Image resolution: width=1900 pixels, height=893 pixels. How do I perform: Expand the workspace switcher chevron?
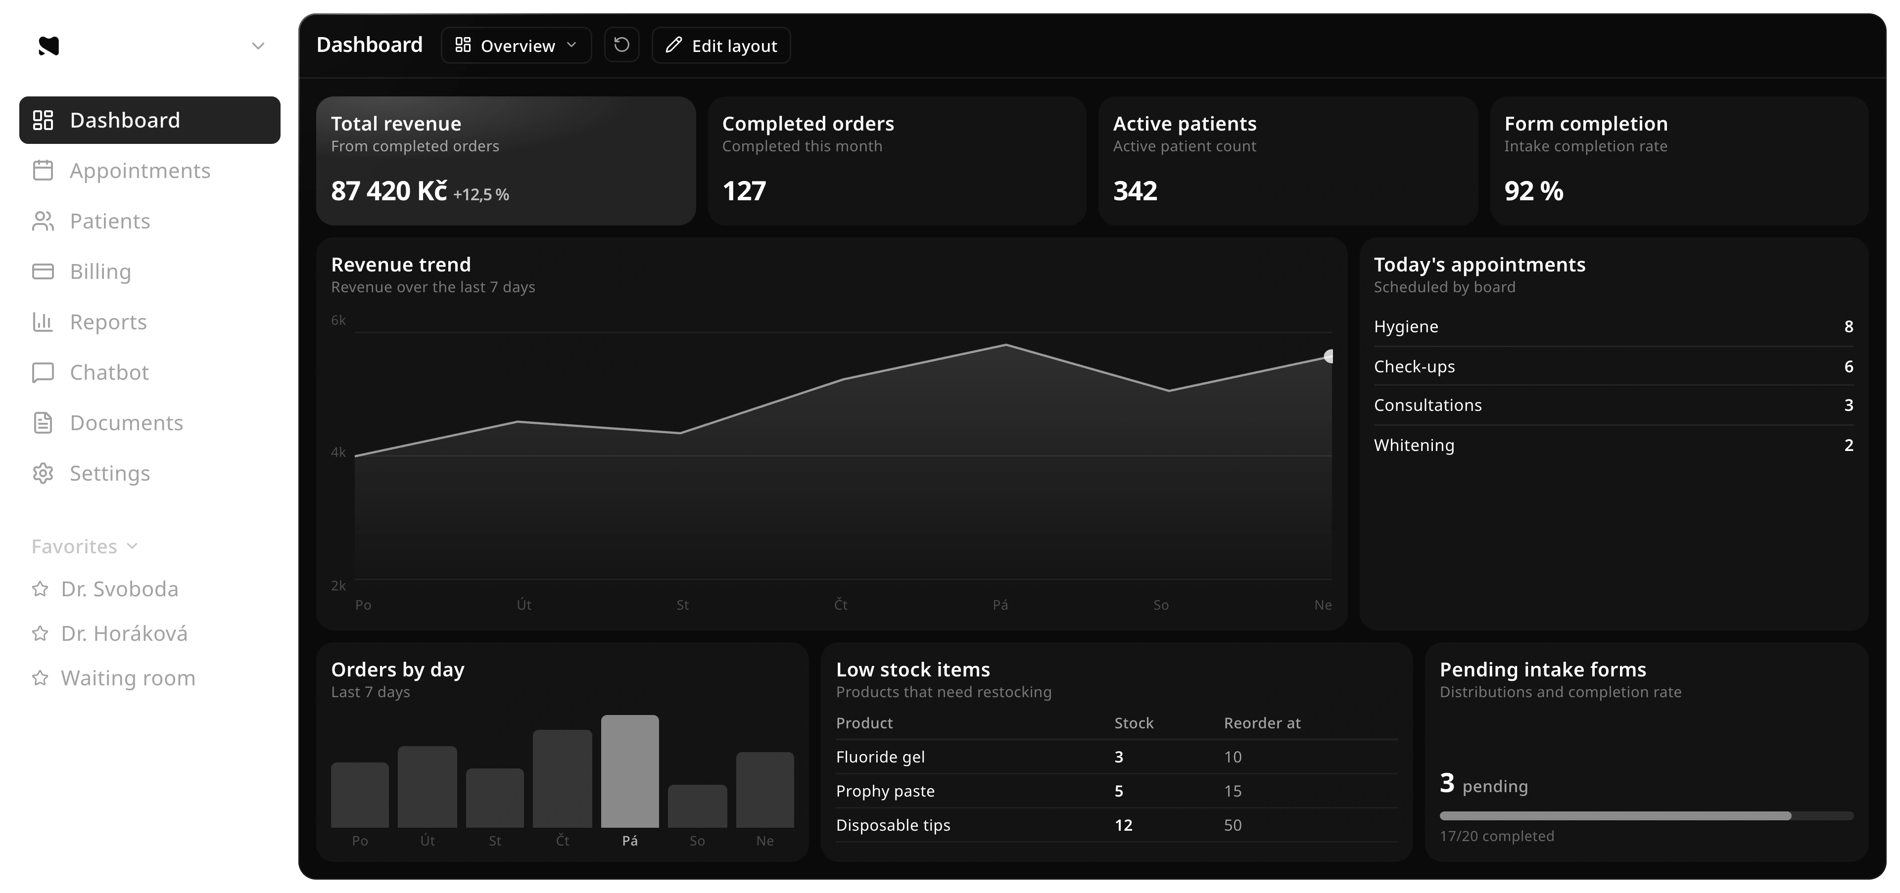tap(258, 45)
